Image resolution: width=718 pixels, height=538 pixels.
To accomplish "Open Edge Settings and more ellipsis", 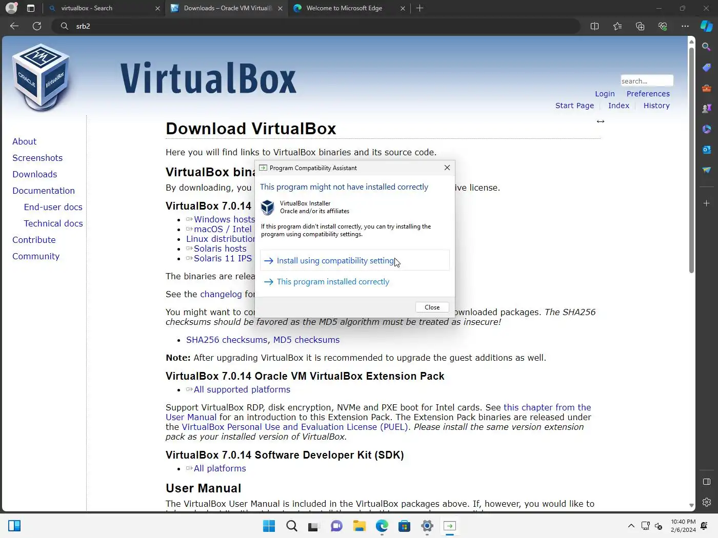I will coord(685,26).
